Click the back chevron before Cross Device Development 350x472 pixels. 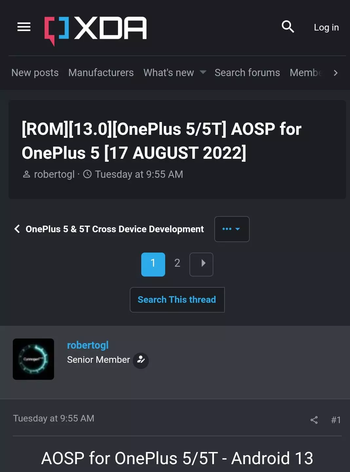pos(17,229)
